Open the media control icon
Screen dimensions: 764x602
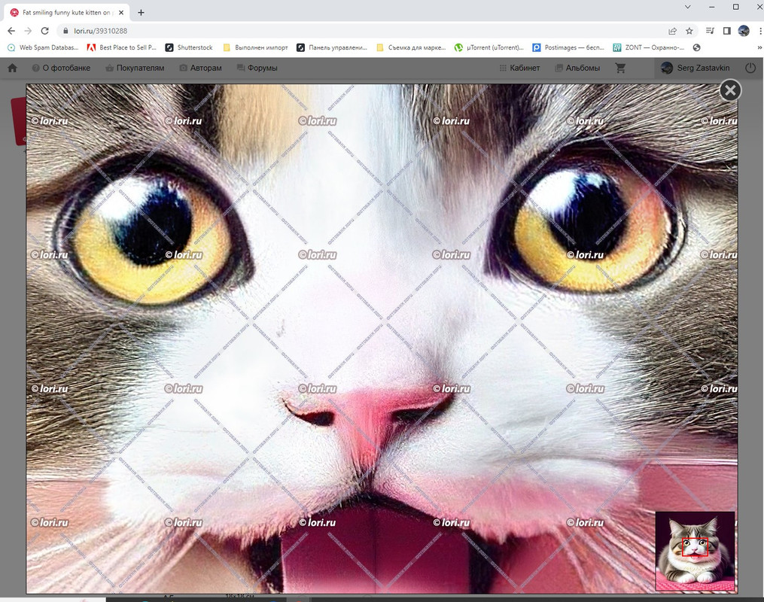(x=710, y=31)
